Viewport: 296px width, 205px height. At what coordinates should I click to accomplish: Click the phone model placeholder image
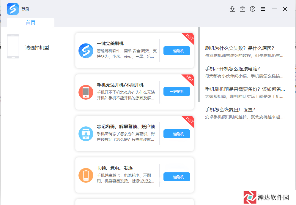(x=13, y=46)
